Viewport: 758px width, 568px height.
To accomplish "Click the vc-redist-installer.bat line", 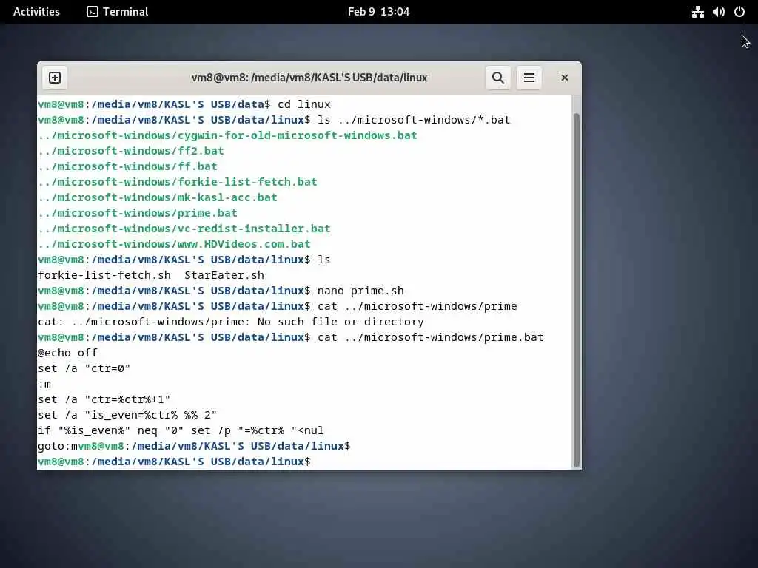I will 184,228.
